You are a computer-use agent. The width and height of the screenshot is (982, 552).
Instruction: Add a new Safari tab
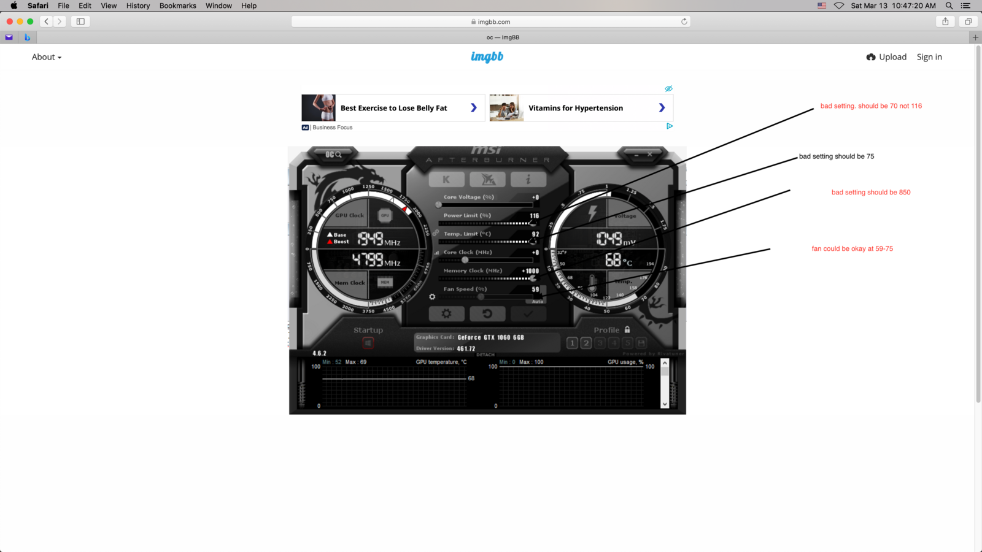pyautogui.click(x=975, y=37)
